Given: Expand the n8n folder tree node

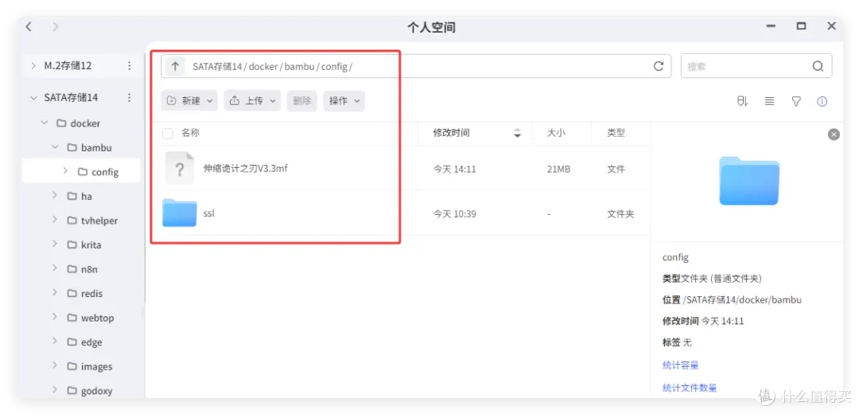Looking at the screenshot, I should pos(55,268).
